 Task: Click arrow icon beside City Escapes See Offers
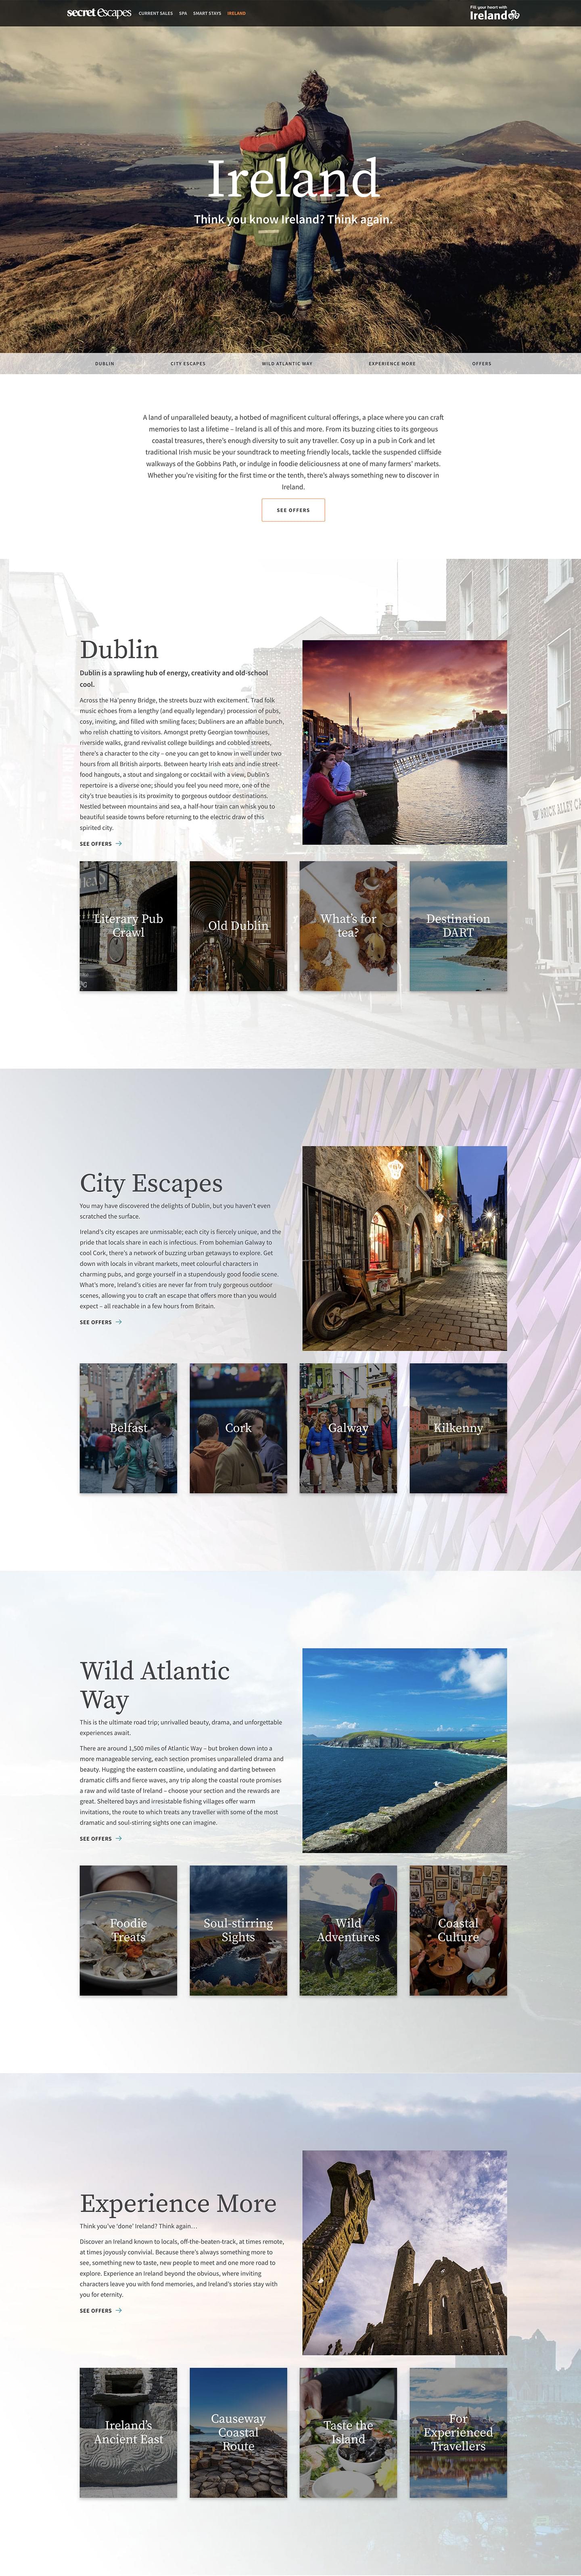(119, 1322)
